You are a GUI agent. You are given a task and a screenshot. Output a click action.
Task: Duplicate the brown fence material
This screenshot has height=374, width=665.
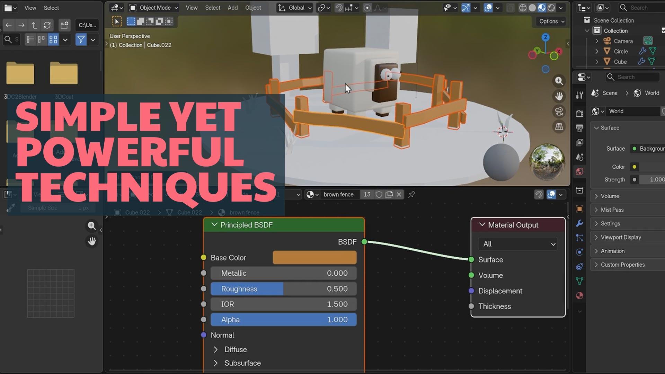[x=389, y=195]
